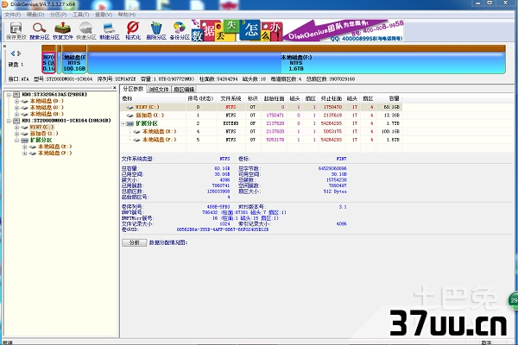This screenshot has height=345, width=518.
Task: Click the HD1 disk icon in the tree
Action: [16, 121]
